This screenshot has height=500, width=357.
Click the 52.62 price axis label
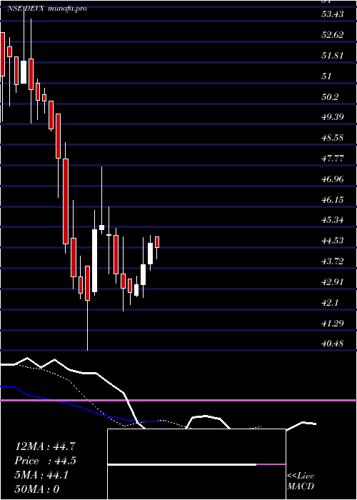333,35
